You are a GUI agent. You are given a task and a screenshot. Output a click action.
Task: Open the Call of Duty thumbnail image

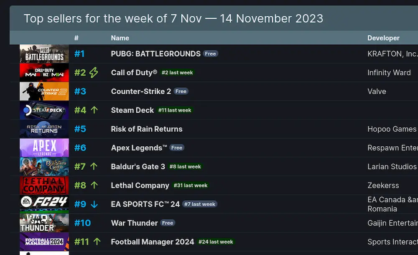click(x=44, y=73)
